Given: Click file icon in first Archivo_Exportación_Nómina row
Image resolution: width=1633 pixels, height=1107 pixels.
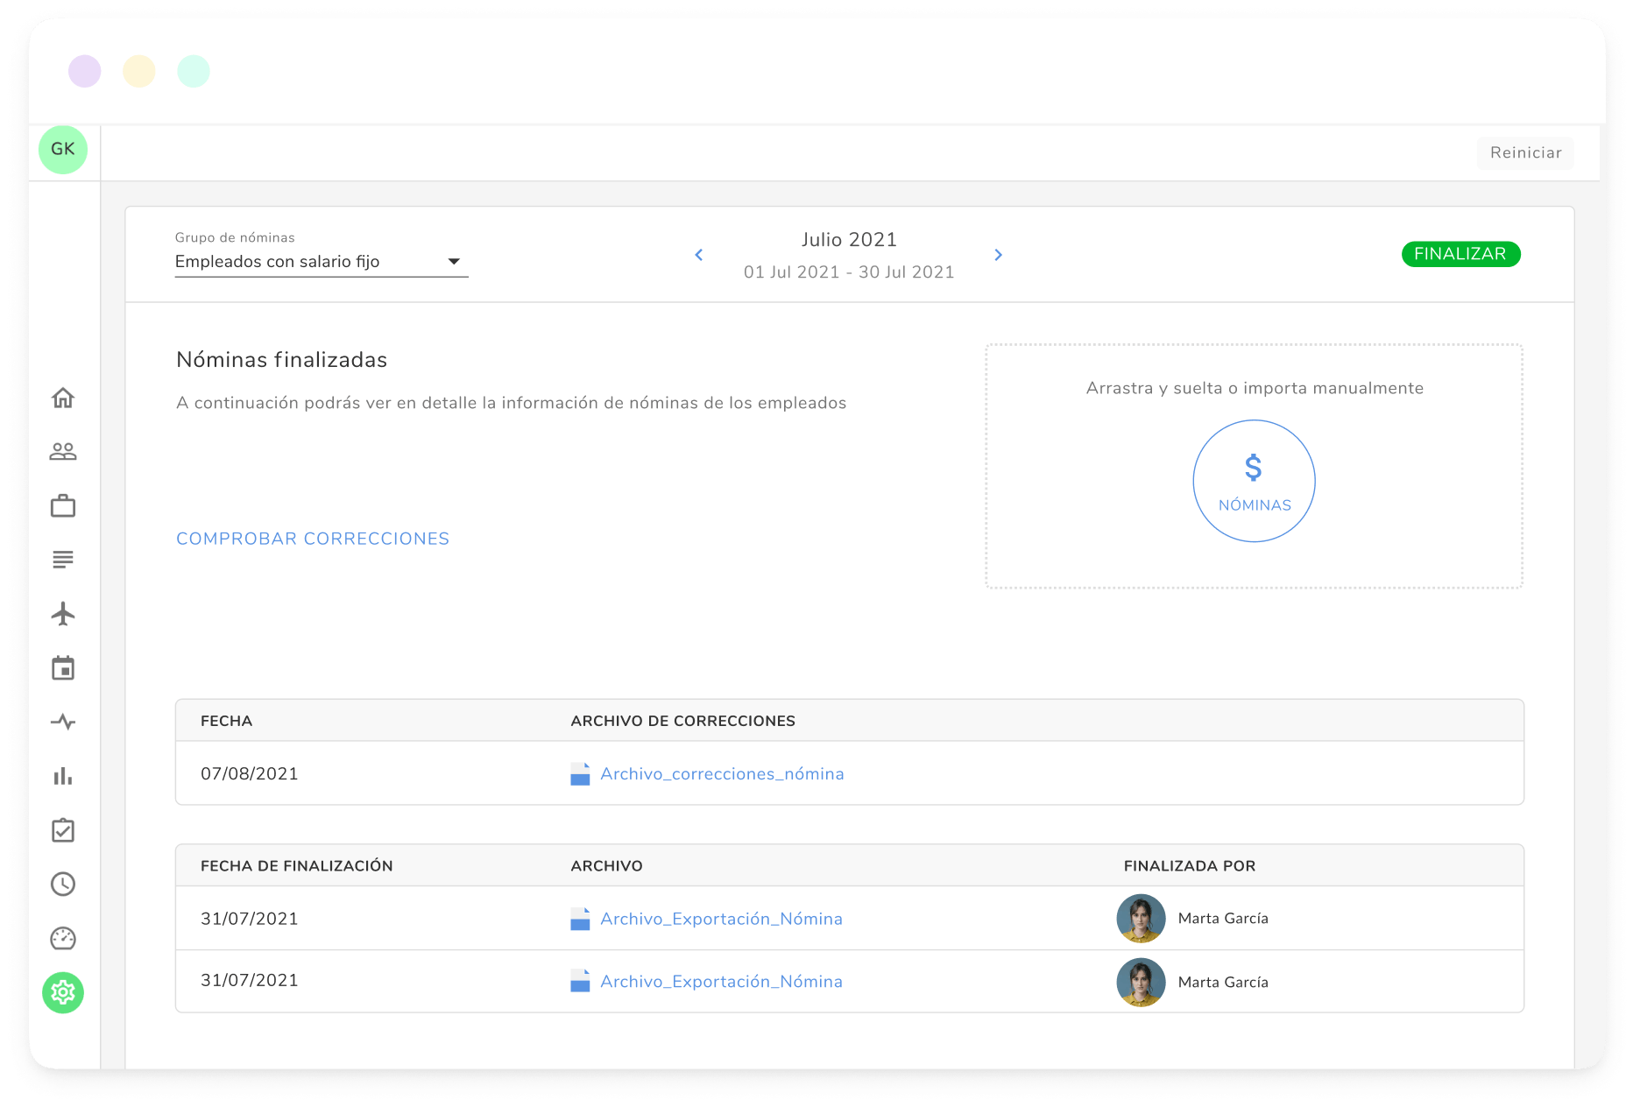Looking at the screenshot, I should (580, 919).
